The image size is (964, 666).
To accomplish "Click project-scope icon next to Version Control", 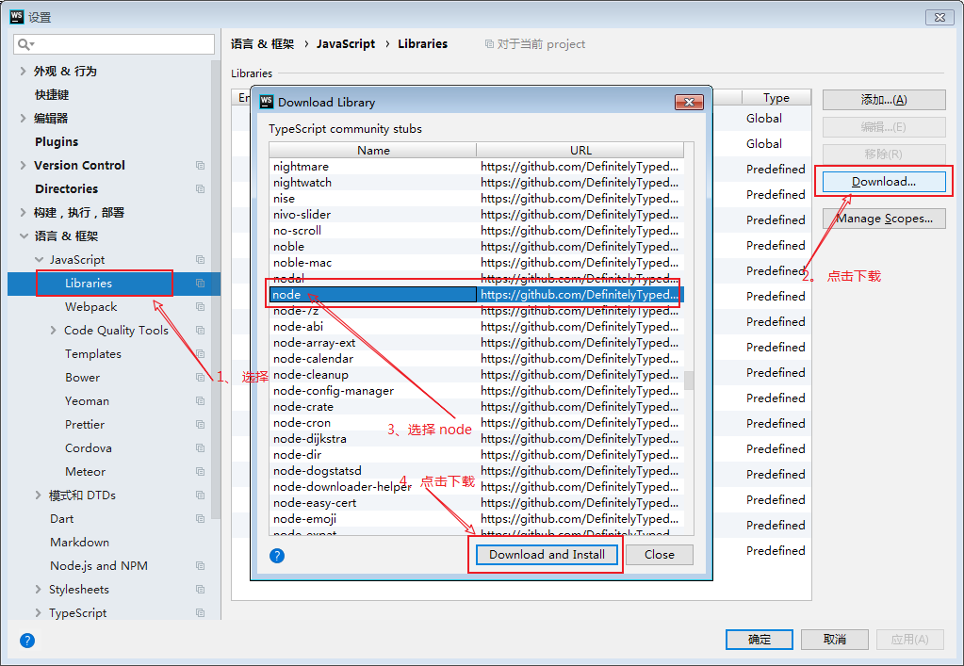I will pos(200,165).
